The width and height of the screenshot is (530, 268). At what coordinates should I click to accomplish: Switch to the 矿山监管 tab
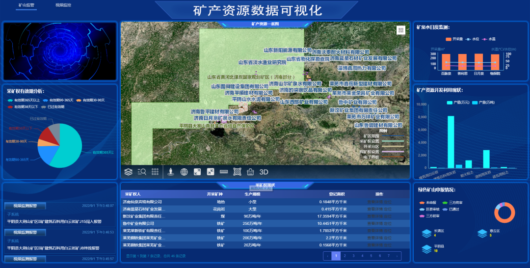pyautogui.click(x=26, y=5)
